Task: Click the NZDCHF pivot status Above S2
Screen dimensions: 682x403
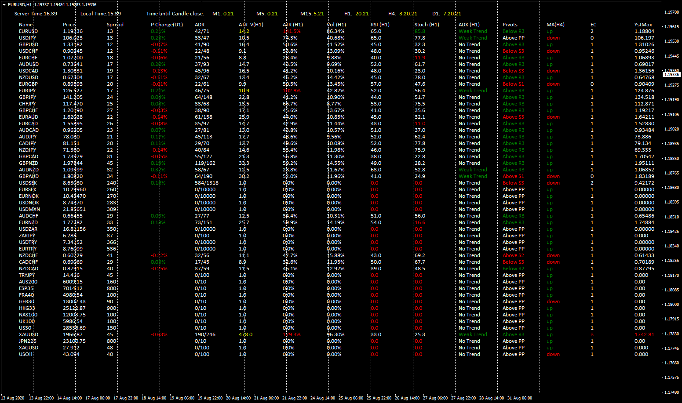Action: [x=513, y=255]
